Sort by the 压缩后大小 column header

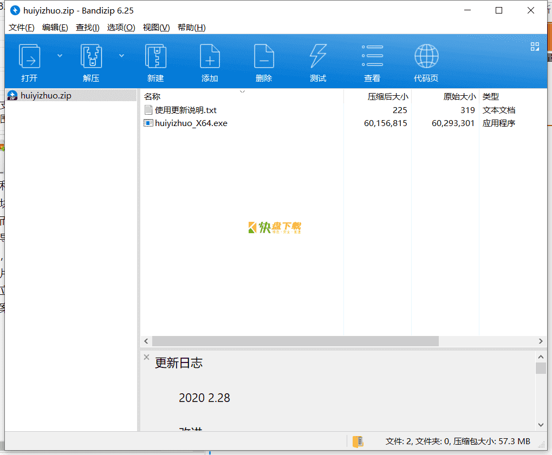point(388,96)
